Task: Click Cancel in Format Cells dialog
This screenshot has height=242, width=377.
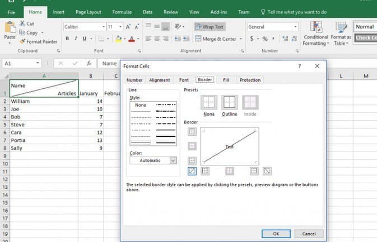Action: point(309,234)
